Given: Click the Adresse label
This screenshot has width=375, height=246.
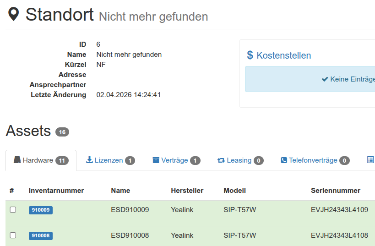Looking at the screenshot, I should click(72, 75).
